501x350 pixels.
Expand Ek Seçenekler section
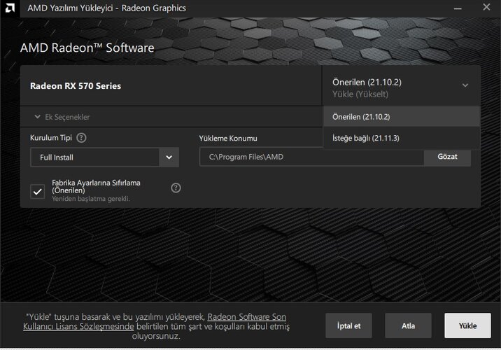click(62, 117)
